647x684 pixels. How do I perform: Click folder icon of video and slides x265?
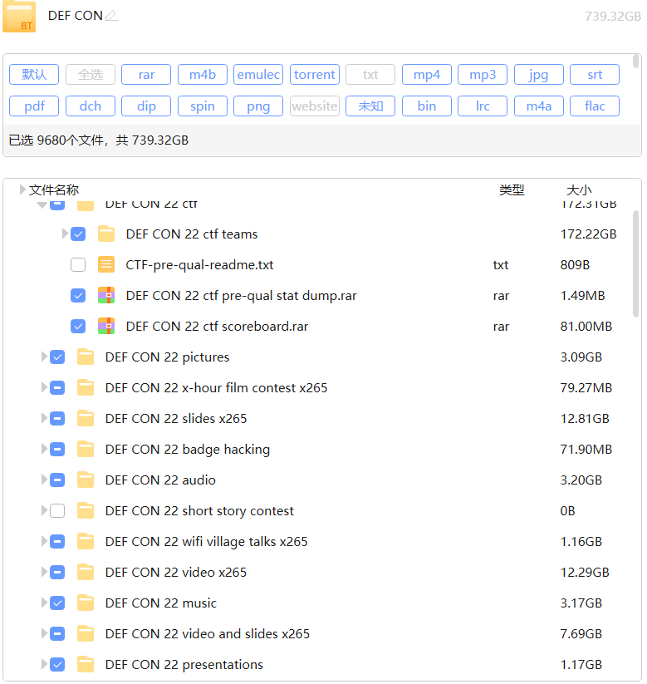point(86,633)
